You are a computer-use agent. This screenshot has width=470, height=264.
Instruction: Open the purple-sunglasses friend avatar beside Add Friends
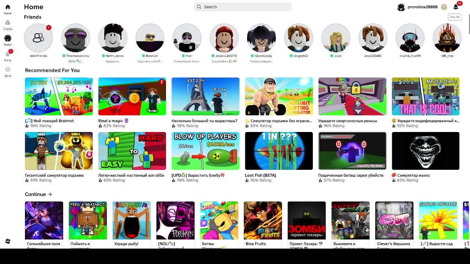76,38
